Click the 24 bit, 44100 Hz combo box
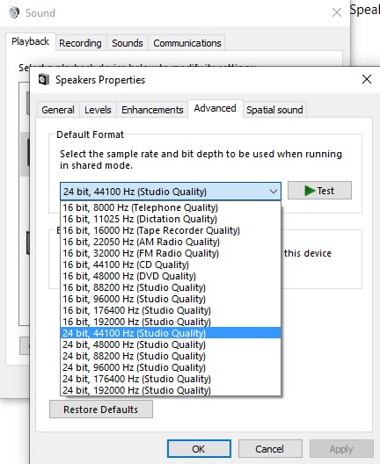This screenshot has width=380, height=464. click(171, 192)
